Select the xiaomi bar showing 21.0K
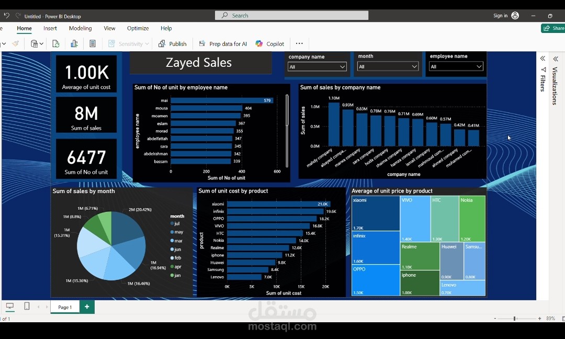 coord(278,204)
